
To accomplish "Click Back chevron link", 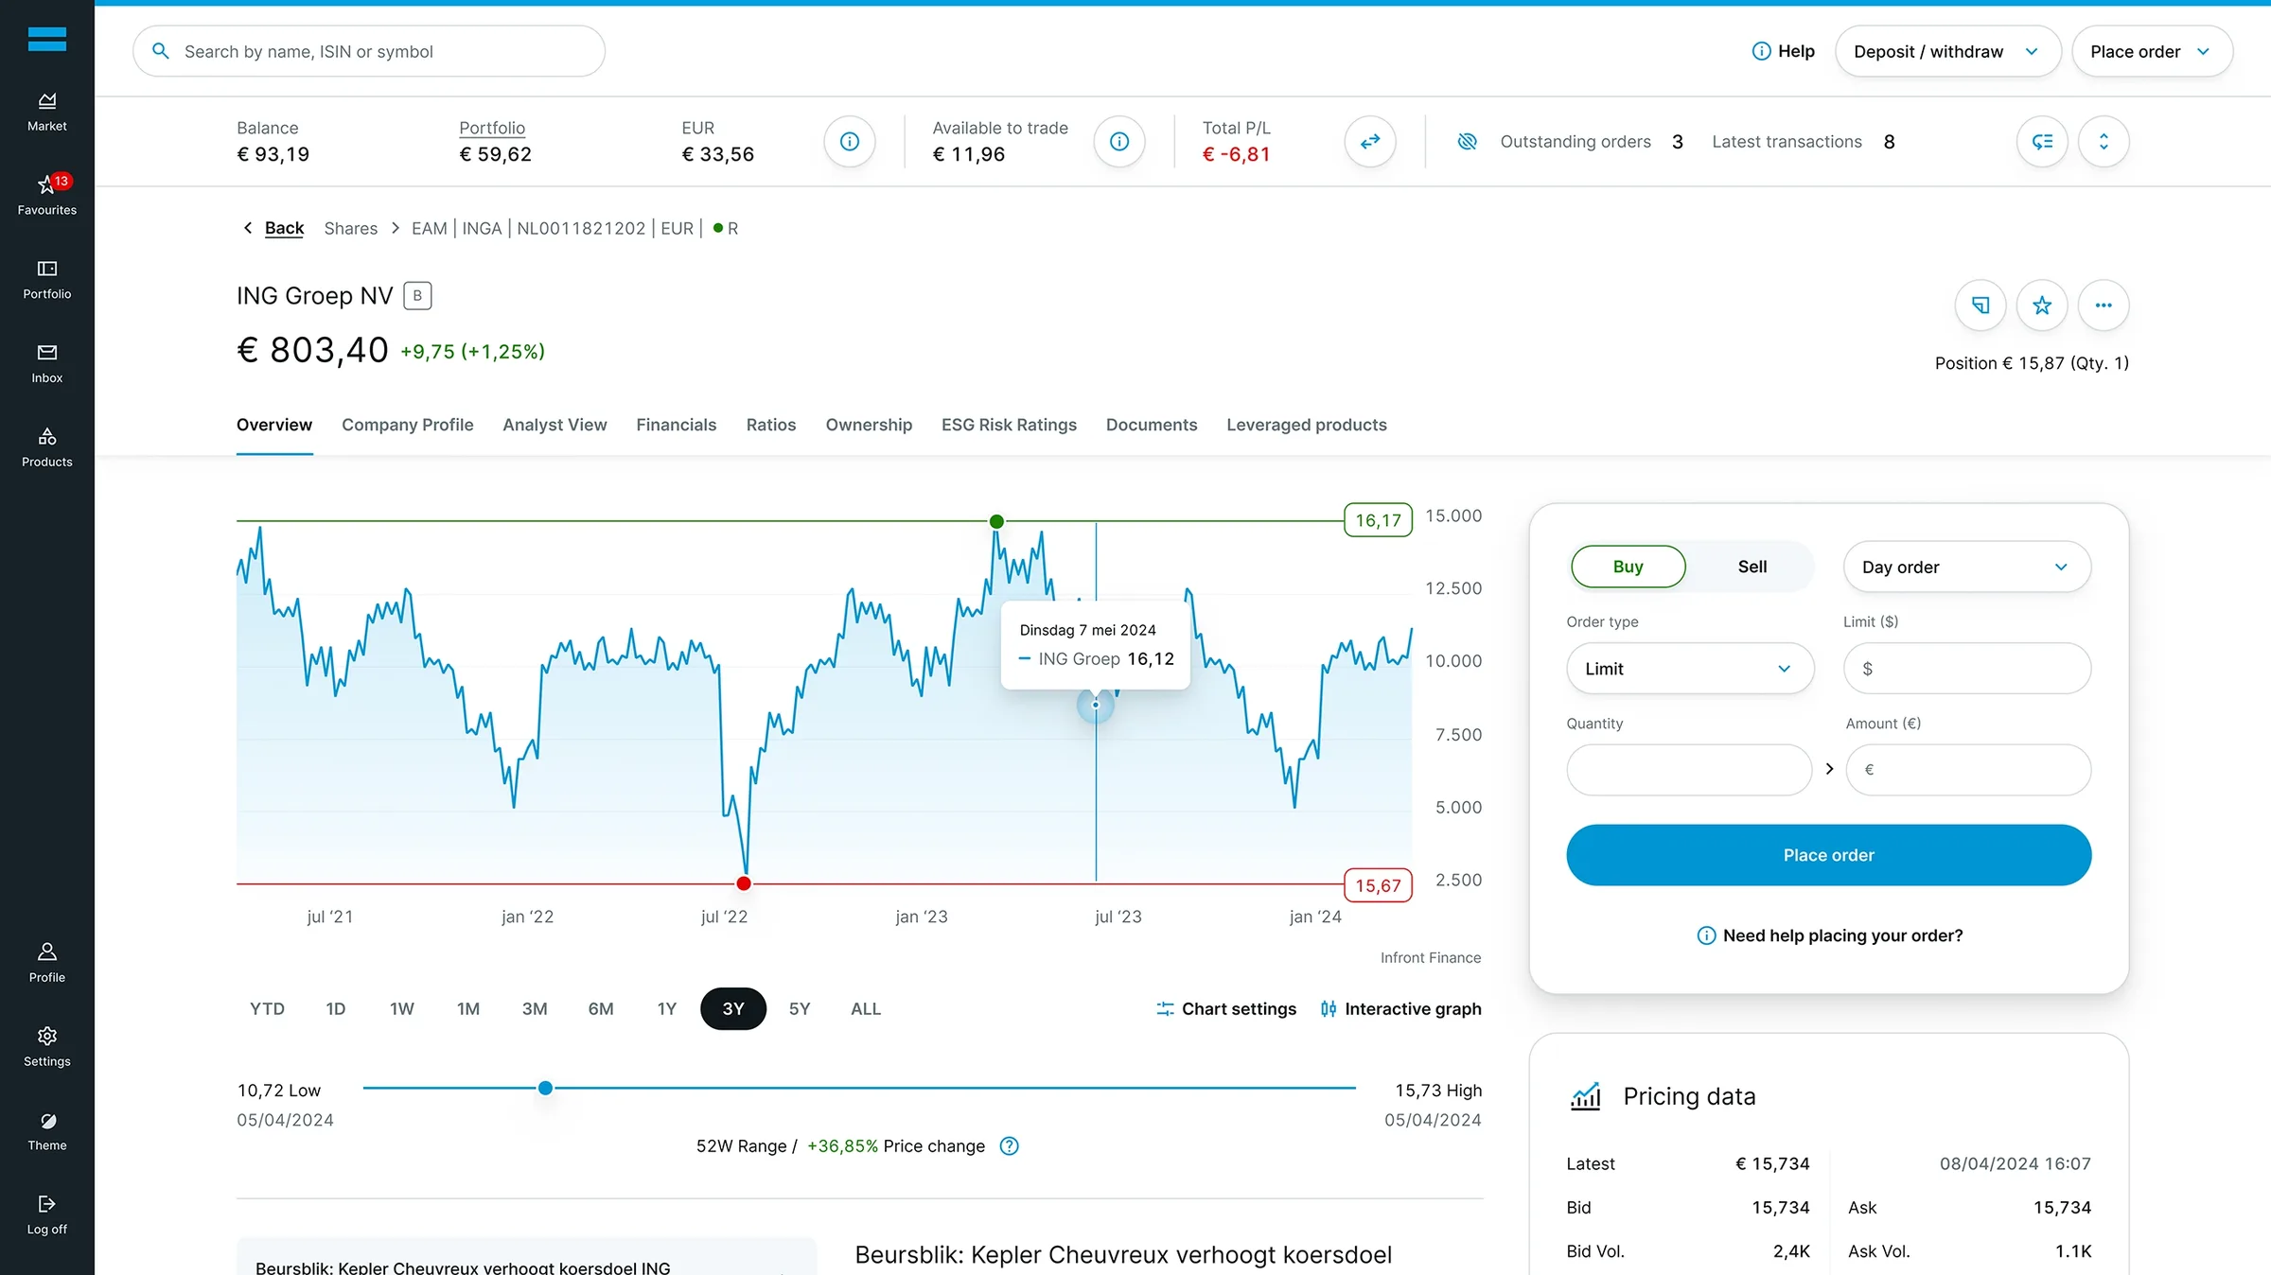I will click(x=273, y=228).
